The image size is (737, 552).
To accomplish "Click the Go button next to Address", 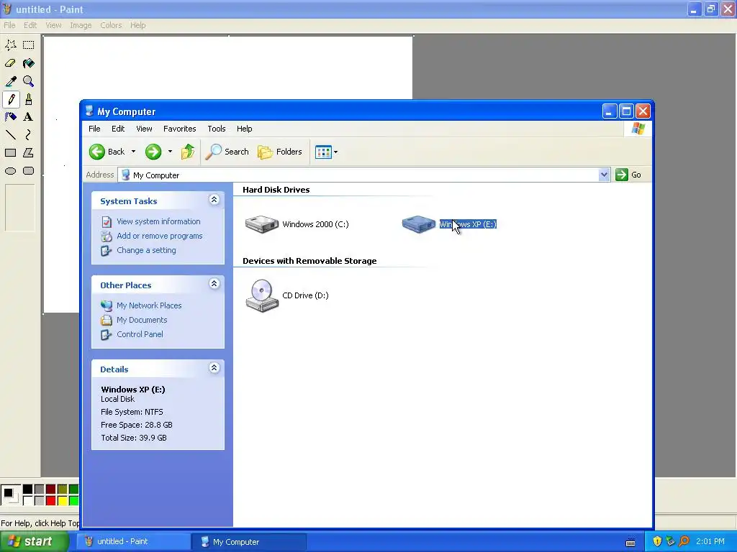I will [x=628, y=175].
